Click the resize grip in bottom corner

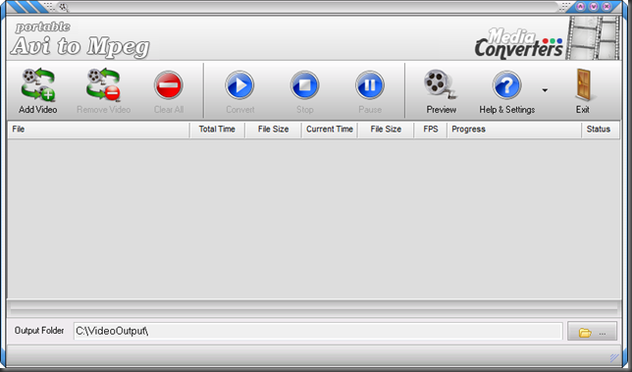(x=614, y=357)
